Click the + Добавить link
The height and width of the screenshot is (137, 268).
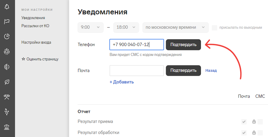(122, 82)
